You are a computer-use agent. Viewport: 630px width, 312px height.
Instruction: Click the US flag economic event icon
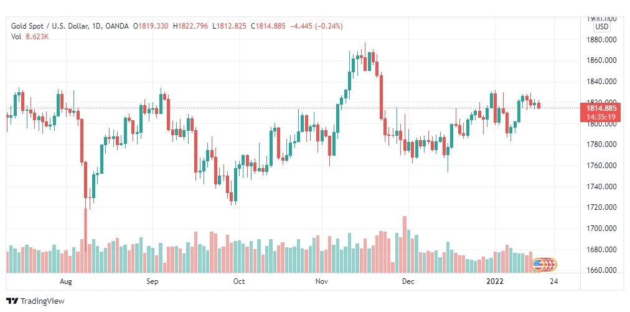coord(538,264)
